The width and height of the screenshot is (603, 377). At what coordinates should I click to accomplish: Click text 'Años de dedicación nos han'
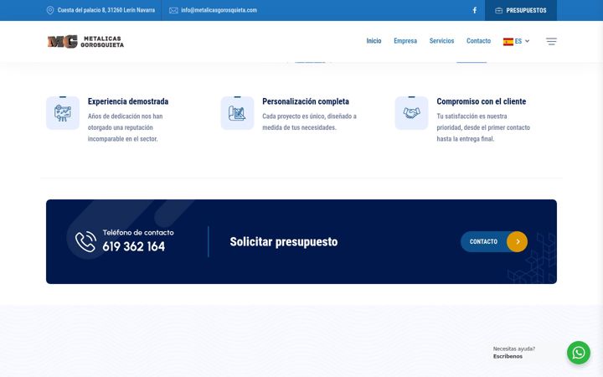pos(125,116)
